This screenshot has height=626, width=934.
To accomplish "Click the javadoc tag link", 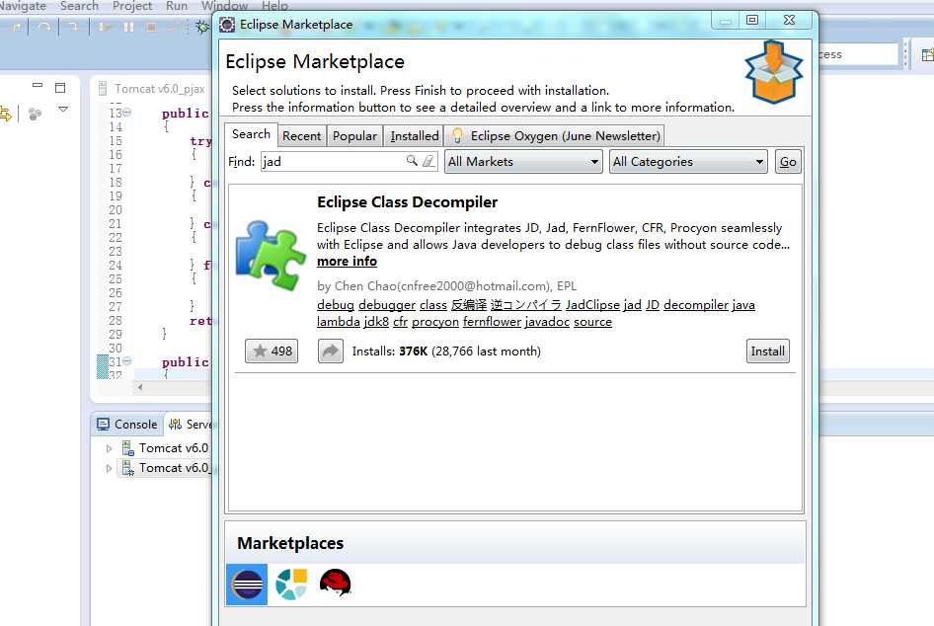I will point(547,322).
